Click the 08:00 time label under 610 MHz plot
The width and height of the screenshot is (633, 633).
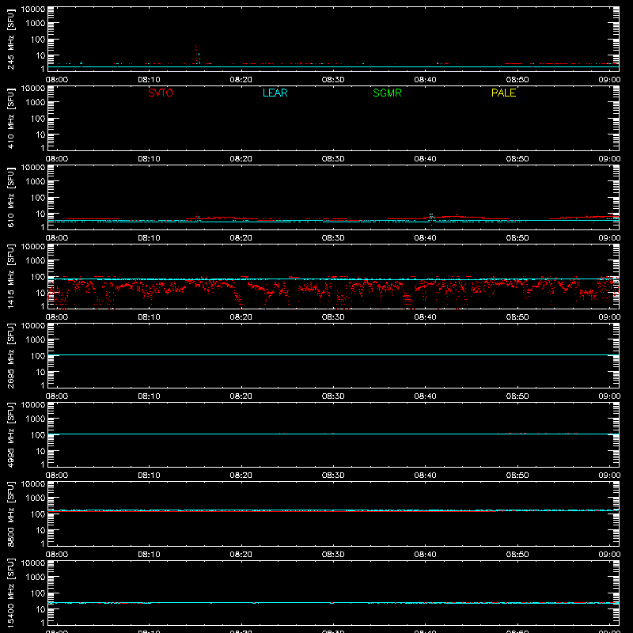point(57,238)
